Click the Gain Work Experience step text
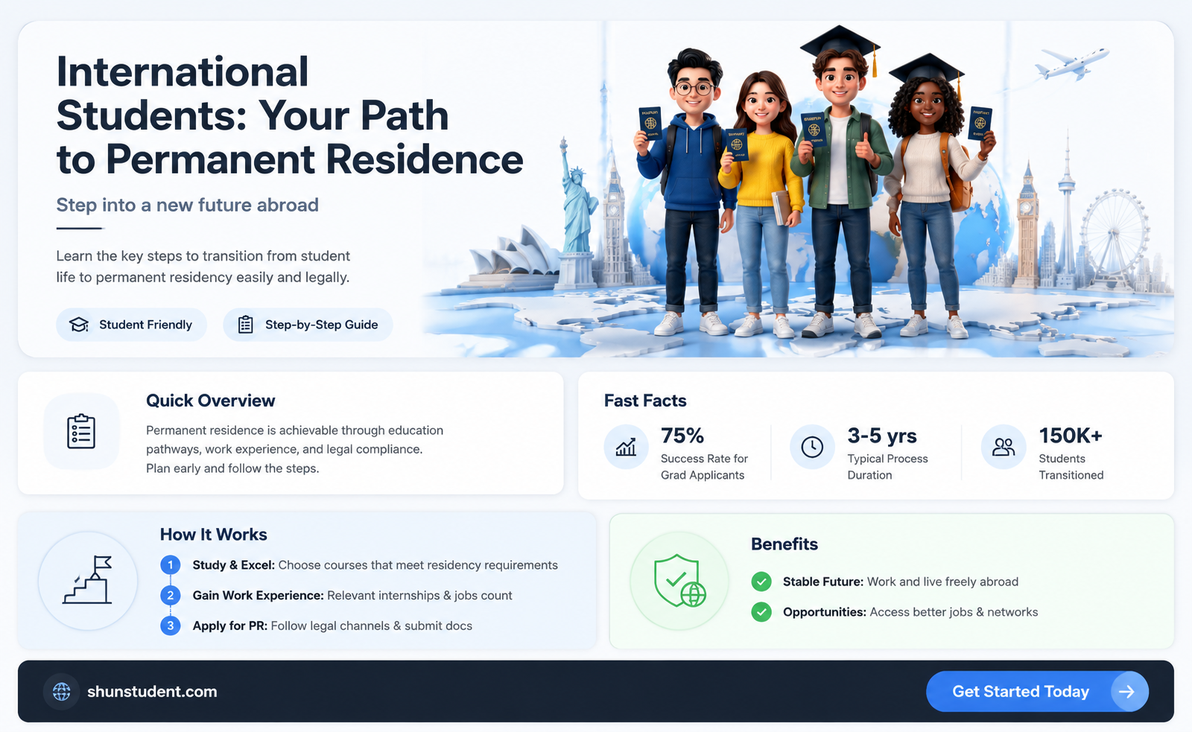Viewport: 1192px width, 732px height. click(352, 596)
